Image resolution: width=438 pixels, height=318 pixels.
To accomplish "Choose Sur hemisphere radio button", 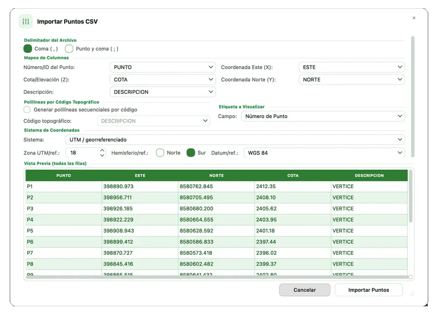I will 191,153.
